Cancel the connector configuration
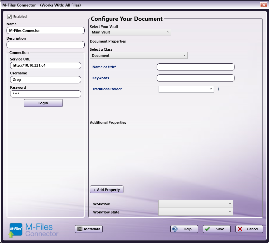269x243 pixels. [x=249, y=229]
